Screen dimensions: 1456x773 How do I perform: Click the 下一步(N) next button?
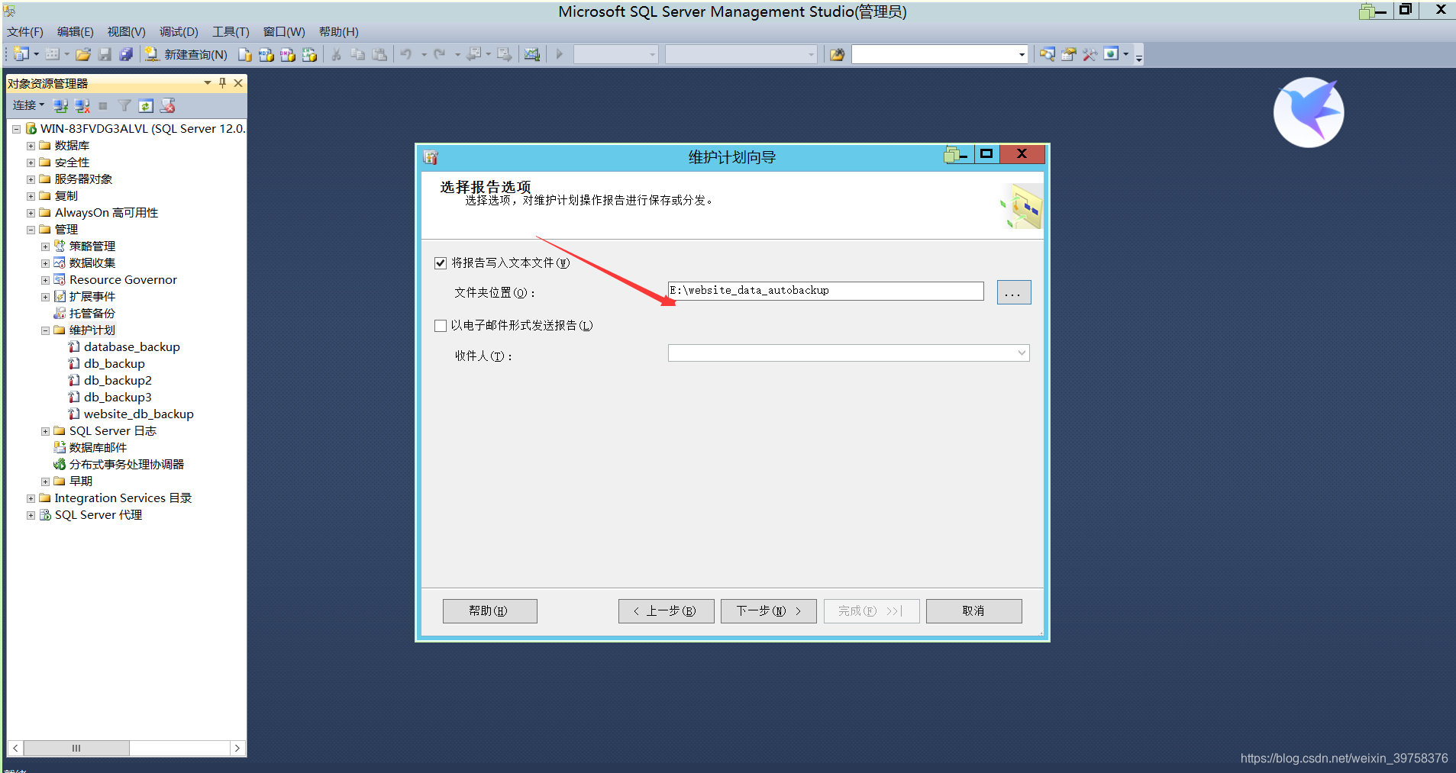click(769, 611)
